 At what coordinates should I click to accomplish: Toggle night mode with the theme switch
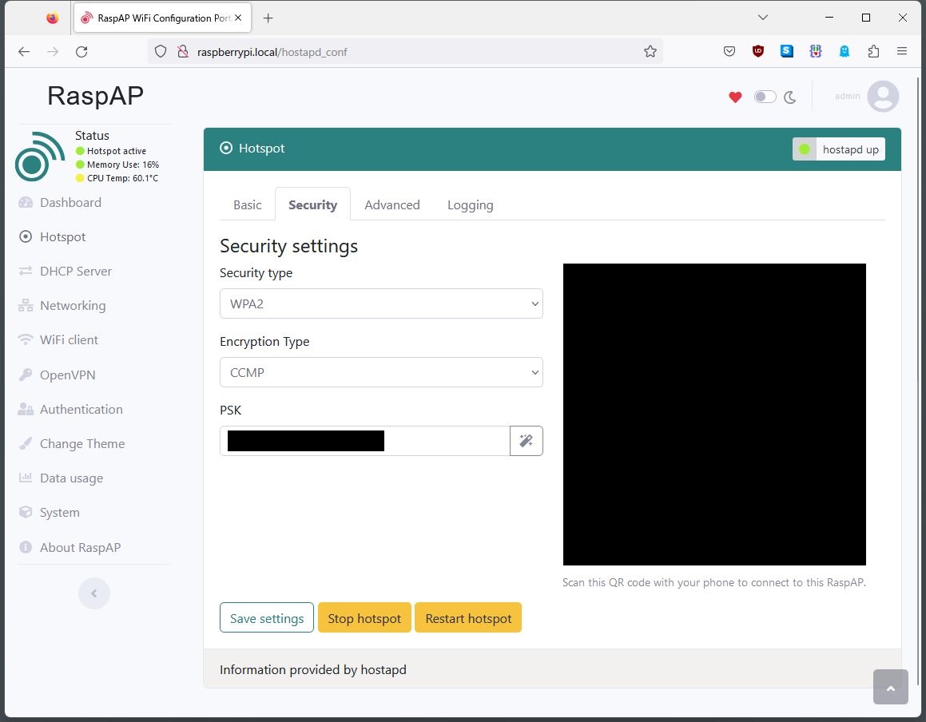click(765, 96)
